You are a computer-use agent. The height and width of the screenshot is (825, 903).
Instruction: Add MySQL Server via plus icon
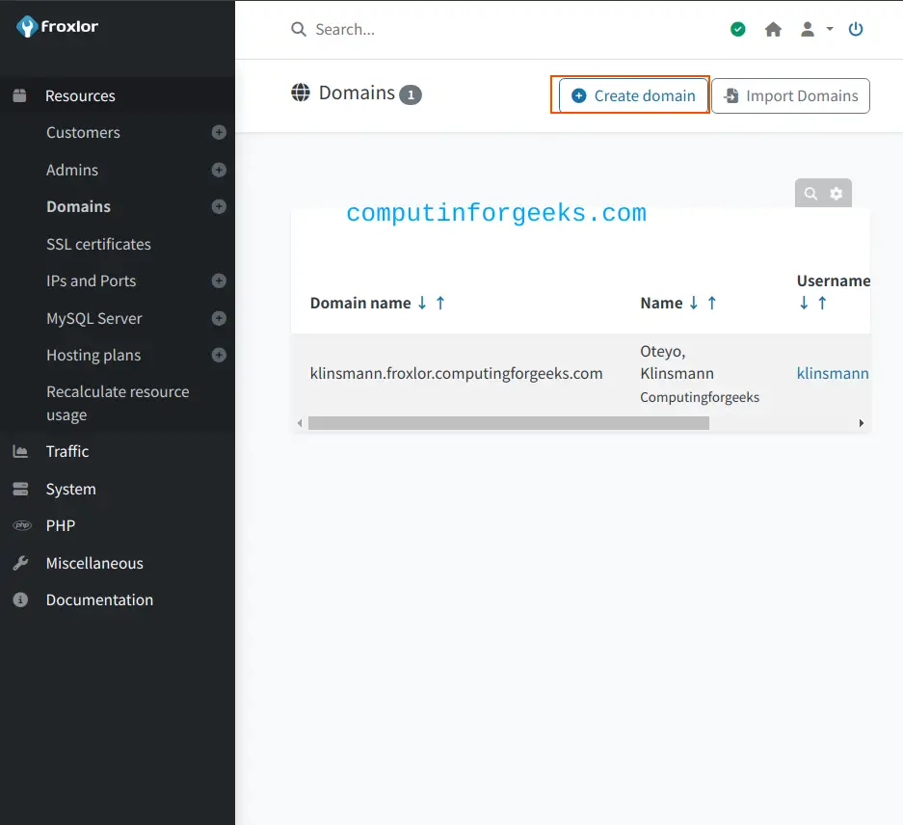click(x=219, y=318)
